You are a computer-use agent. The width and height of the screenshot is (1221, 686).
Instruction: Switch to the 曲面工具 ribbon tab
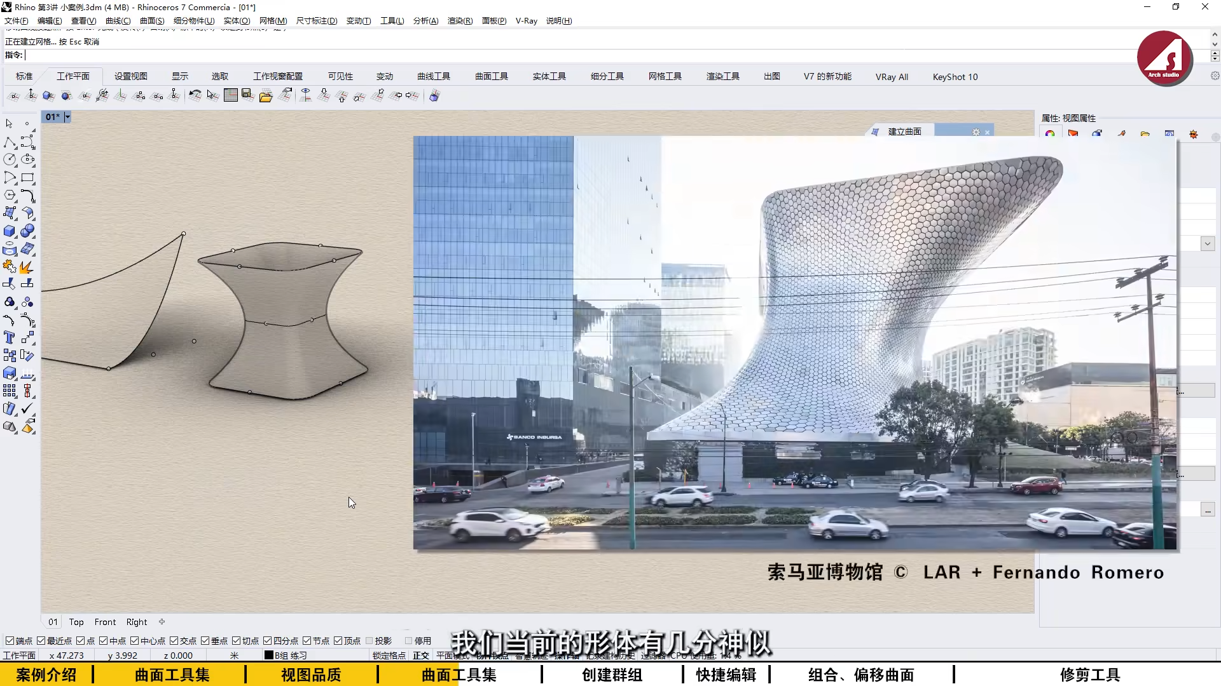[490, 76]
